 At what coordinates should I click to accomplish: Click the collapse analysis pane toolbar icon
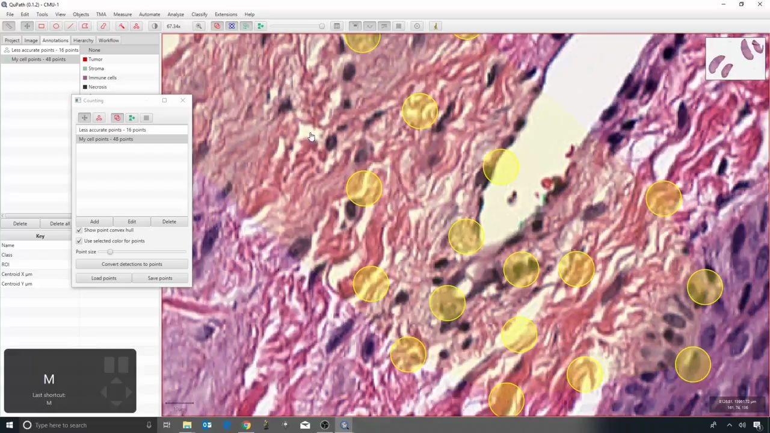click(x=8, y=26)
